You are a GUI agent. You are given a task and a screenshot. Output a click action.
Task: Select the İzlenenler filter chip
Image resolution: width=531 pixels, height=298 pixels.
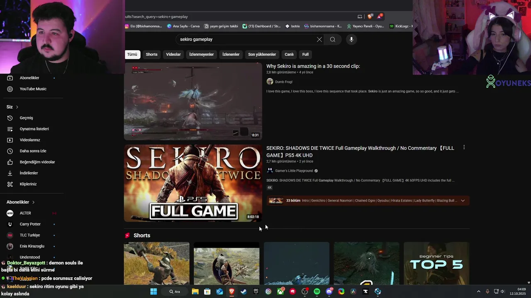click(231, 54)
